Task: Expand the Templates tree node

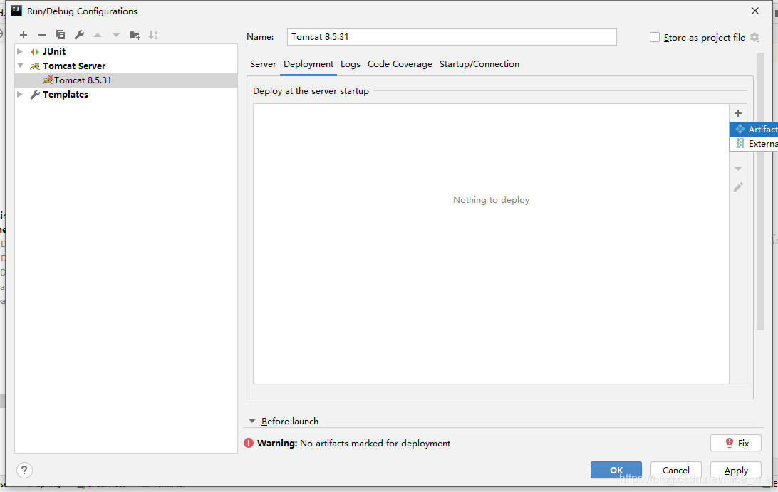Action: pos(20,94)
